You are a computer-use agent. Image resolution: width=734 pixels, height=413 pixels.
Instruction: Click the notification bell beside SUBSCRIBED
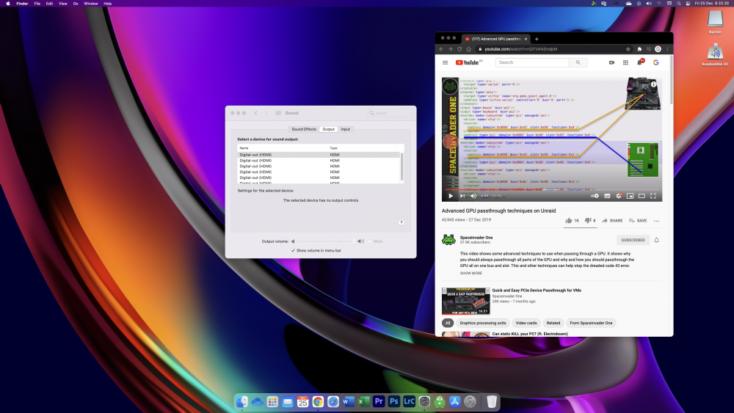click(656, 240)
